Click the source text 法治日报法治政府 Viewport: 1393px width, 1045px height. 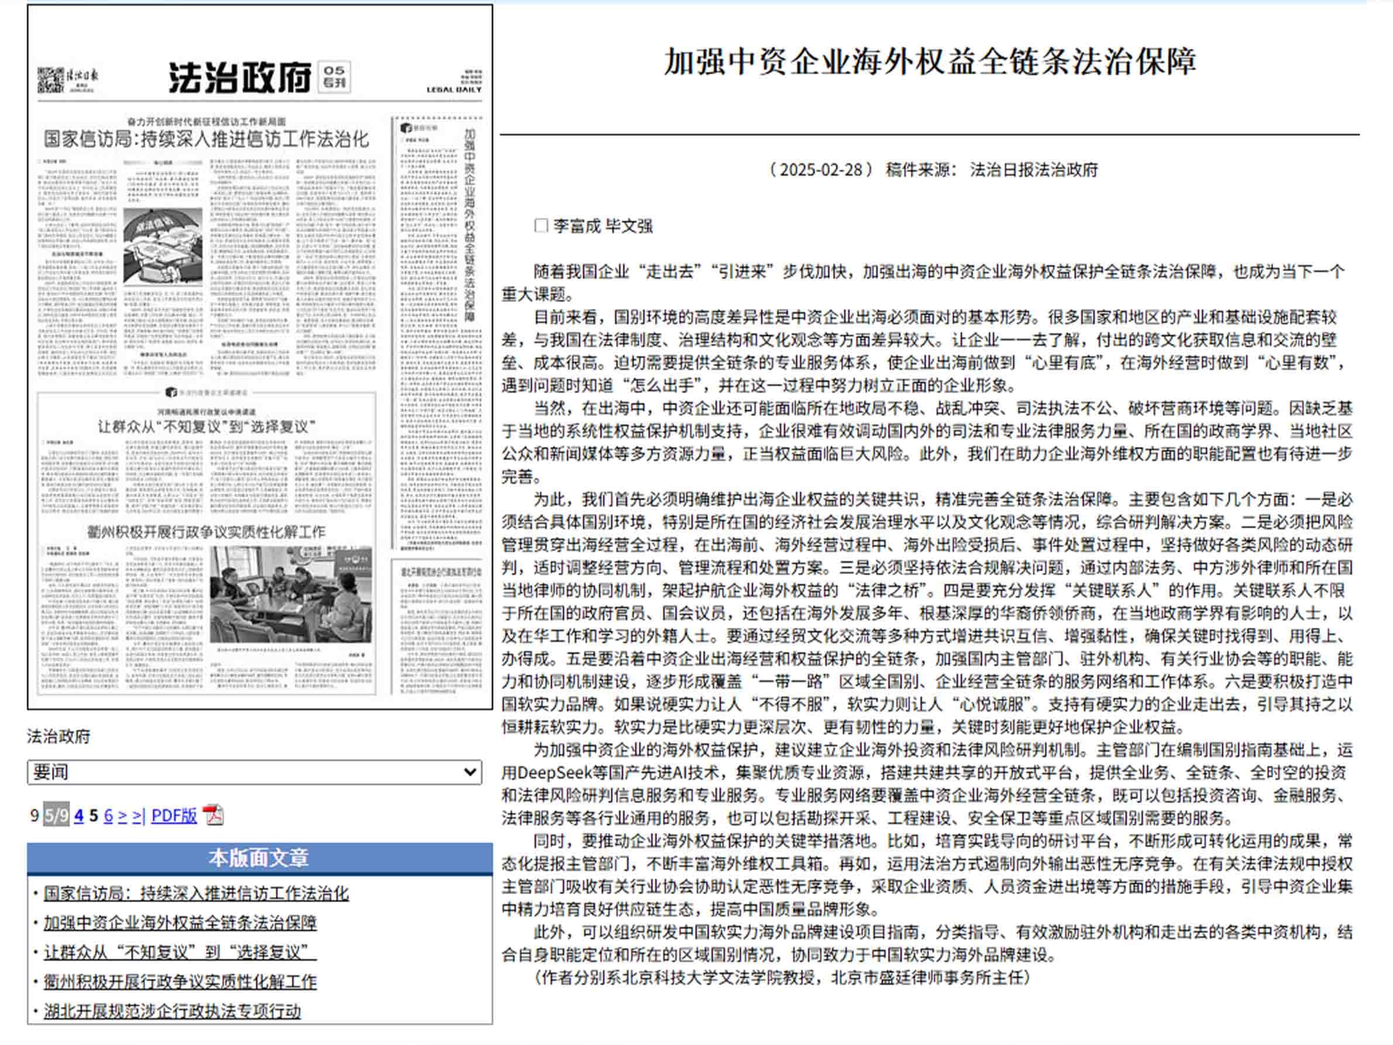pos(1033,170)
